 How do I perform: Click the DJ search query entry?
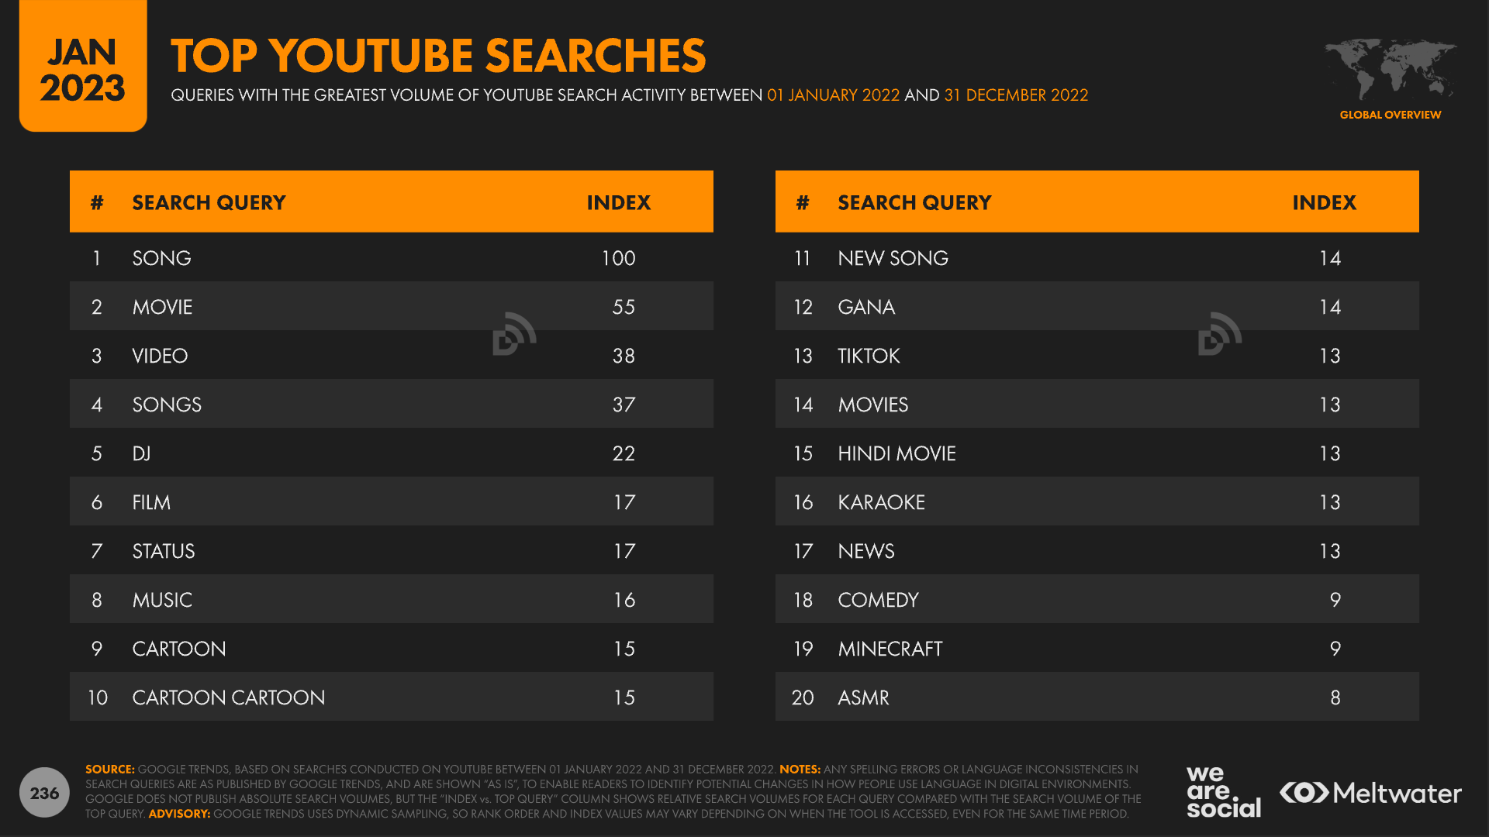(141, 453)
